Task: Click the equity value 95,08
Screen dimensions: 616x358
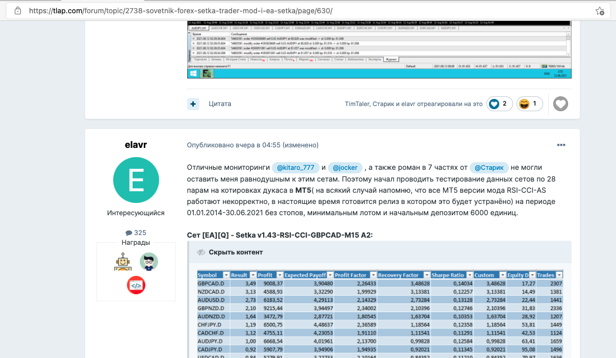Action: point(528,349)
